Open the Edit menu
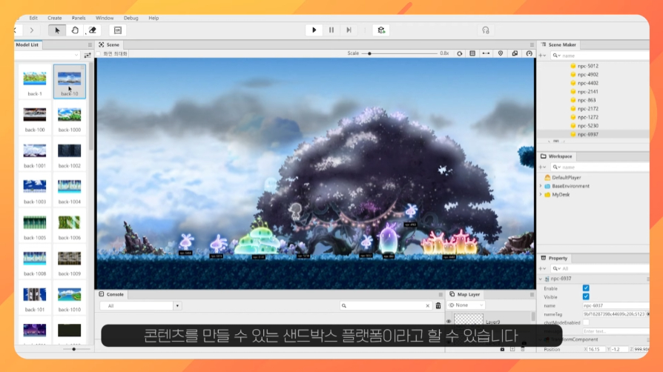The height and width of the screenshot is (372, 663). point(33,19)
